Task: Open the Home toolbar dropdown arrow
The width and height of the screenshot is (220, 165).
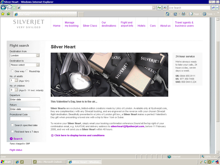Action: 171,14
